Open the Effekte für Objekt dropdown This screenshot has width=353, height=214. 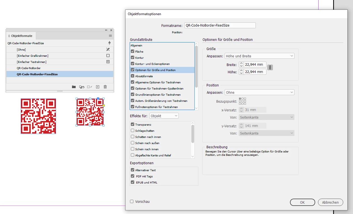[x=164, y=116]
